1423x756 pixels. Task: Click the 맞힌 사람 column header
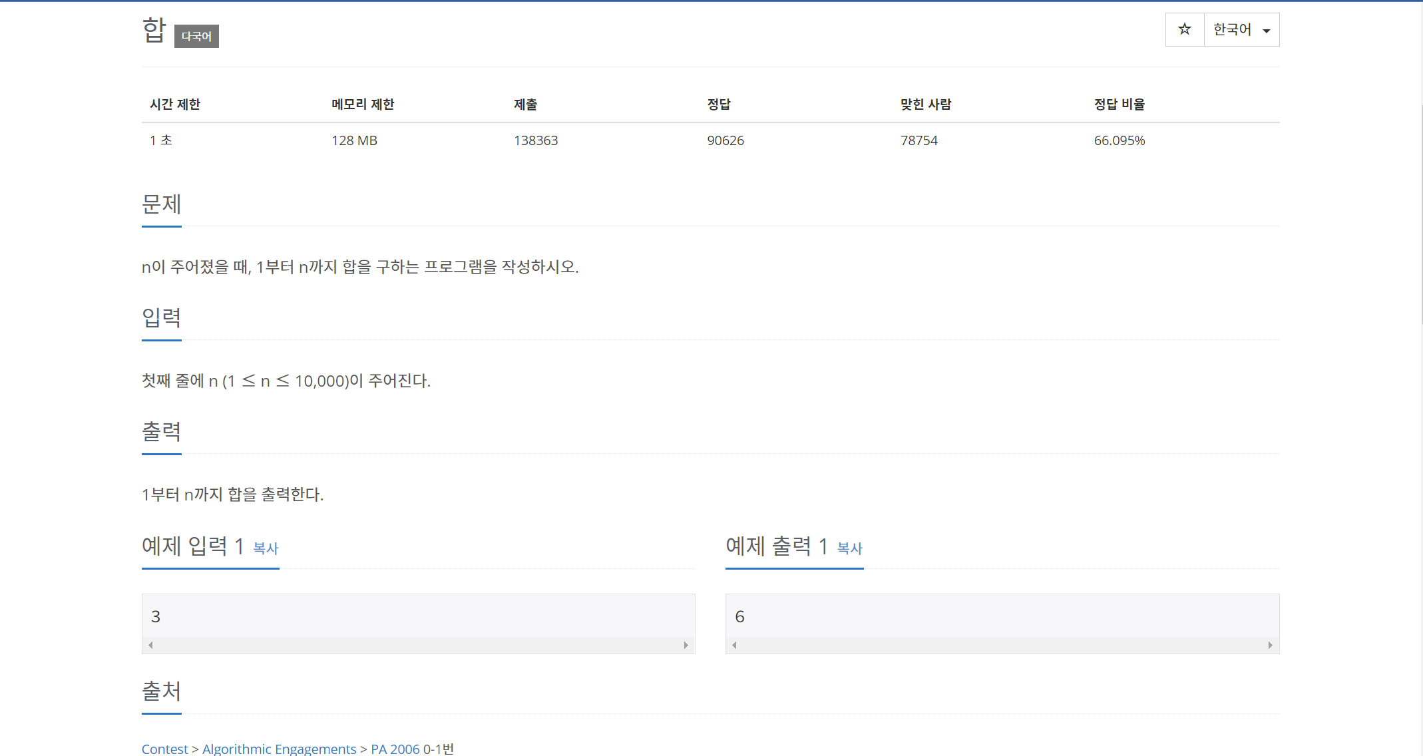pyautogui.click(x=925, y=104)
